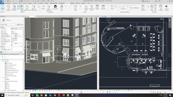Open the Legends tool
Image resolution: width=173 pixels, height=97 pixels.
click(x=97, y=7)
